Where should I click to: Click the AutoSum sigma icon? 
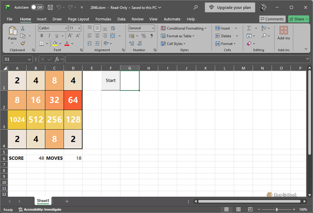(x=249, y=28)
